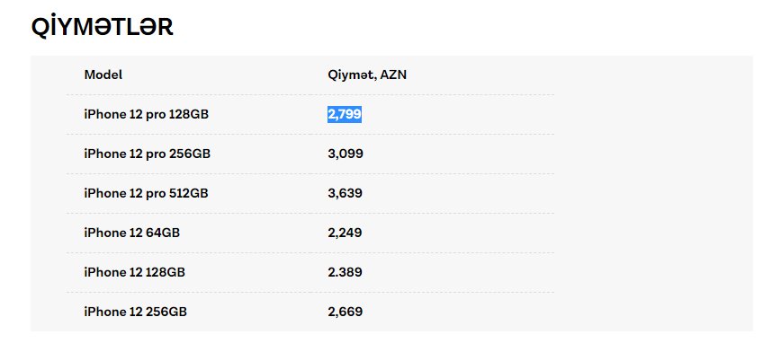Click iPhone 12 pro 512GB row label

[147, 193]
